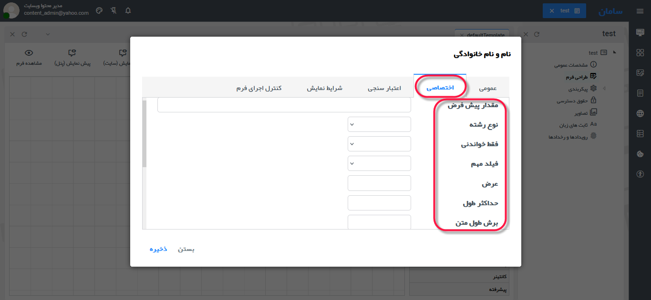The image size is (651, 300).
Task: Expand the پیکربندی tree node arrow
Action: tap(605, 88)
